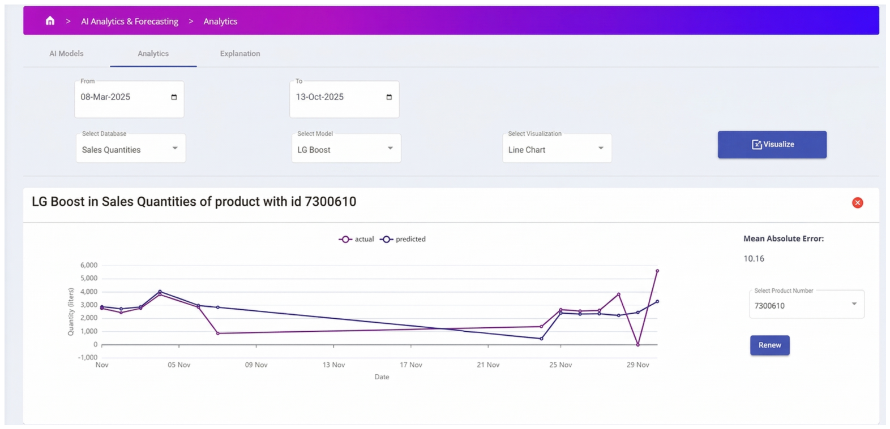This screenshot has width=890, height=429.
Task: Click the To date field 13-Oct-2025
Action: [344, 99]
